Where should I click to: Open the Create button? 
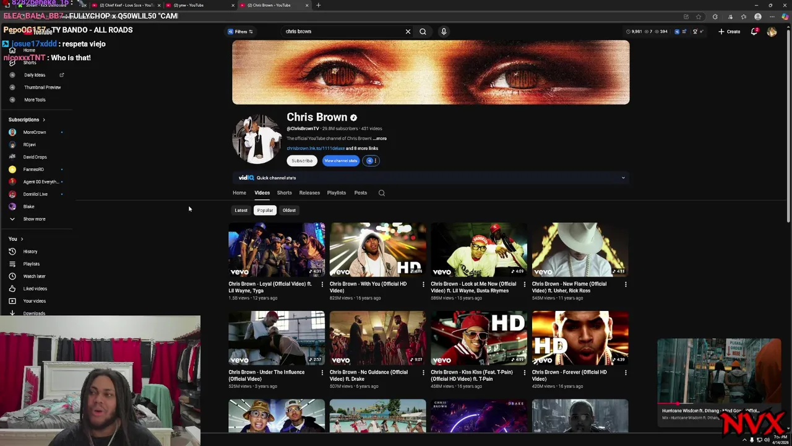pos(730,32)
